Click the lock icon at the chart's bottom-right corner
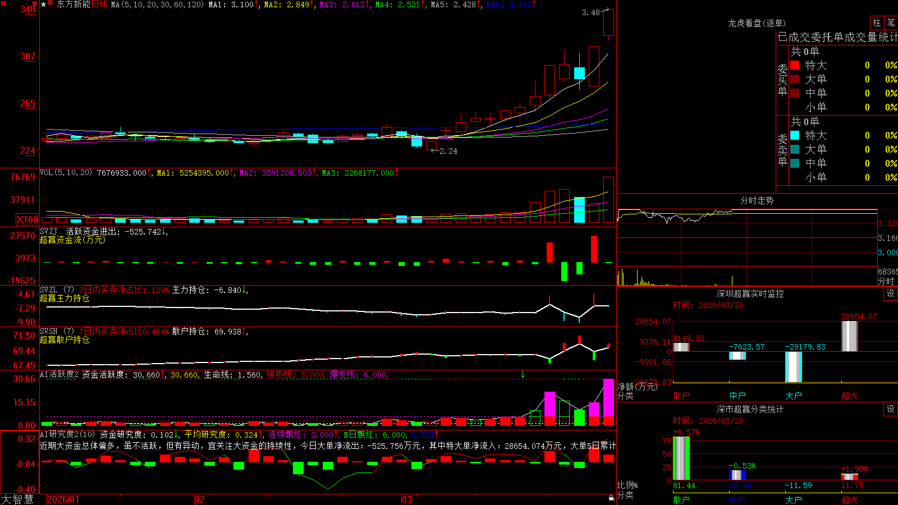 (x=612, y=498)
